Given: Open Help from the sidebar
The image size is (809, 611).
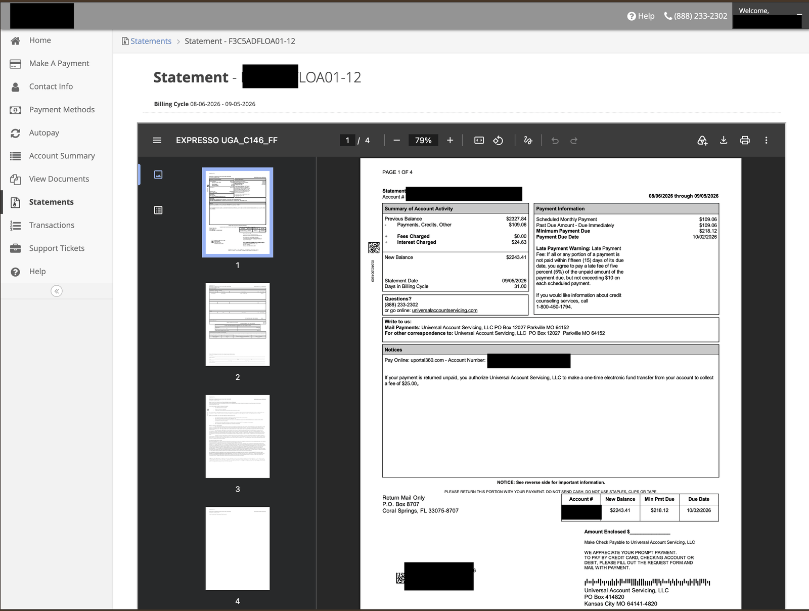Looking at the screenshot, I should point(37,271).
